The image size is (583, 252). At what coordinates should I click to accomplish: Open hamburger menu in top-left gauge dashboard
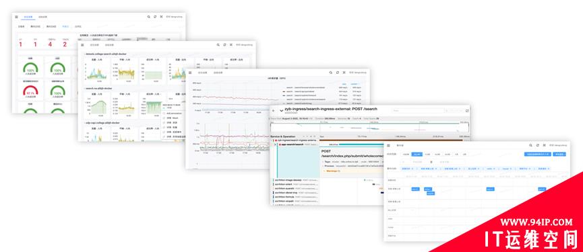(16, 17)
